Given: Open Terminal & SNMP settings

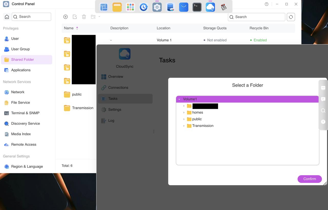Looking at the screenshot, I should [27, 113].
